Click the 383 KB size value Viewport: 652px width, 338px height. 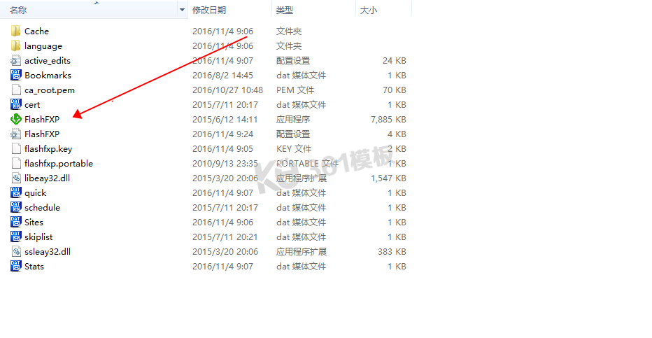[x=392, y=251]
